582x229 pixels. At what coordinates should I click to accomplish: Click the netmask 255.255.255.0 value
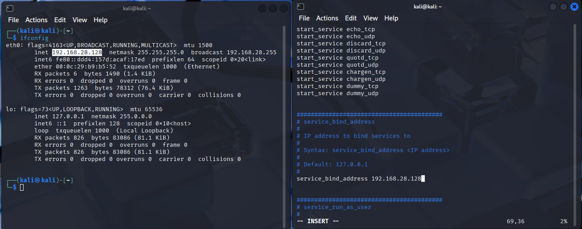click(x=159, y=52)
